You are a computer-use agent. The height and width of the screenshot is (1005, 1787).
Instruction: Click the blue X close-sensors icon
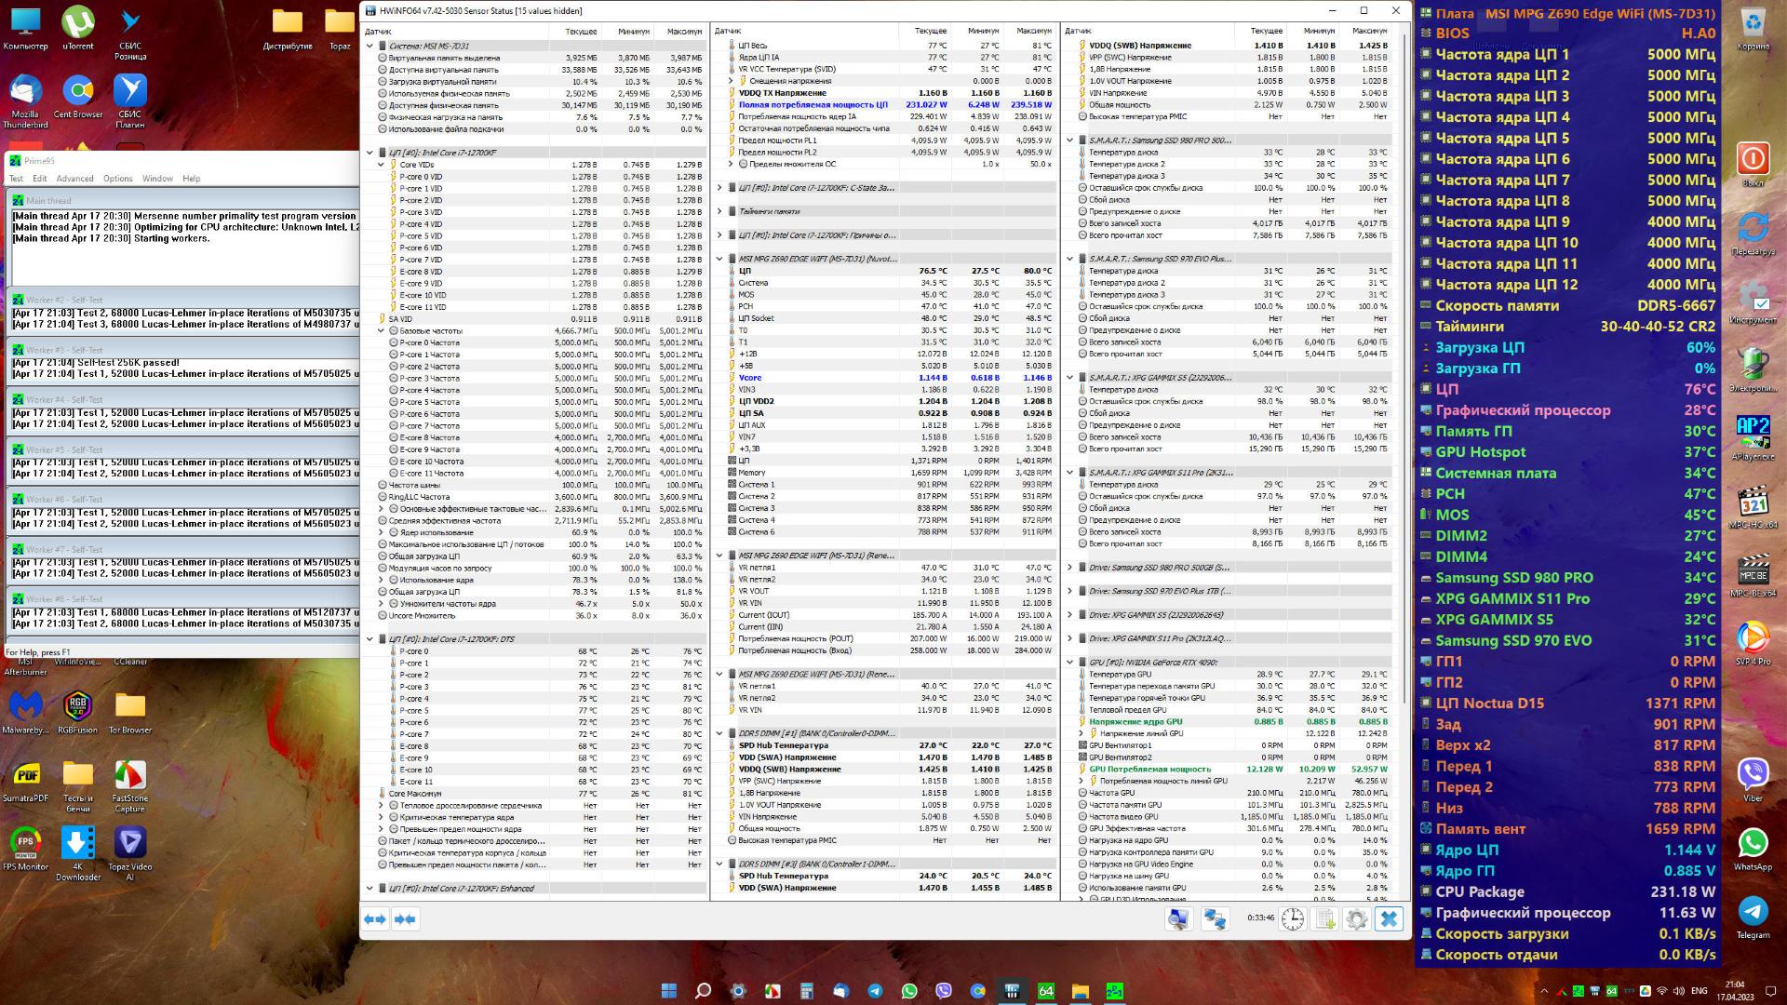pos(1389,919)
